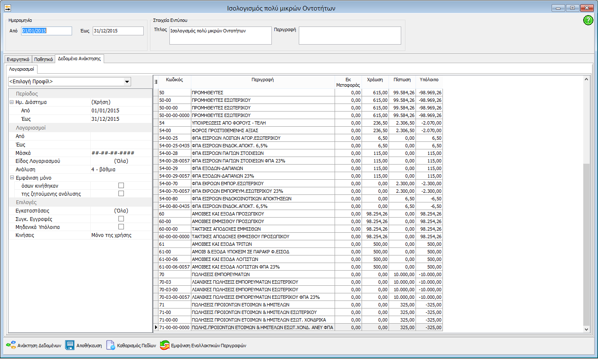Switch to the Ενεργητικό tab
This screenshot has width=598, height=359.
pos(18,59)
